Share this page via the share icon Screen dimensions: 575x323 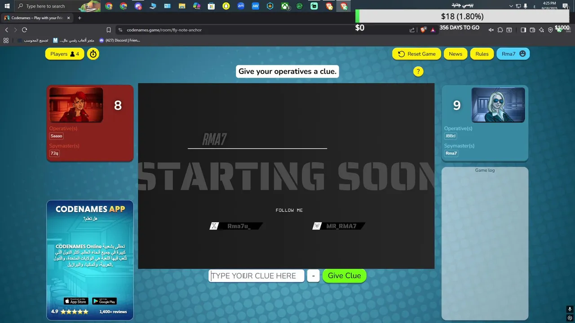tap(412, 30)
